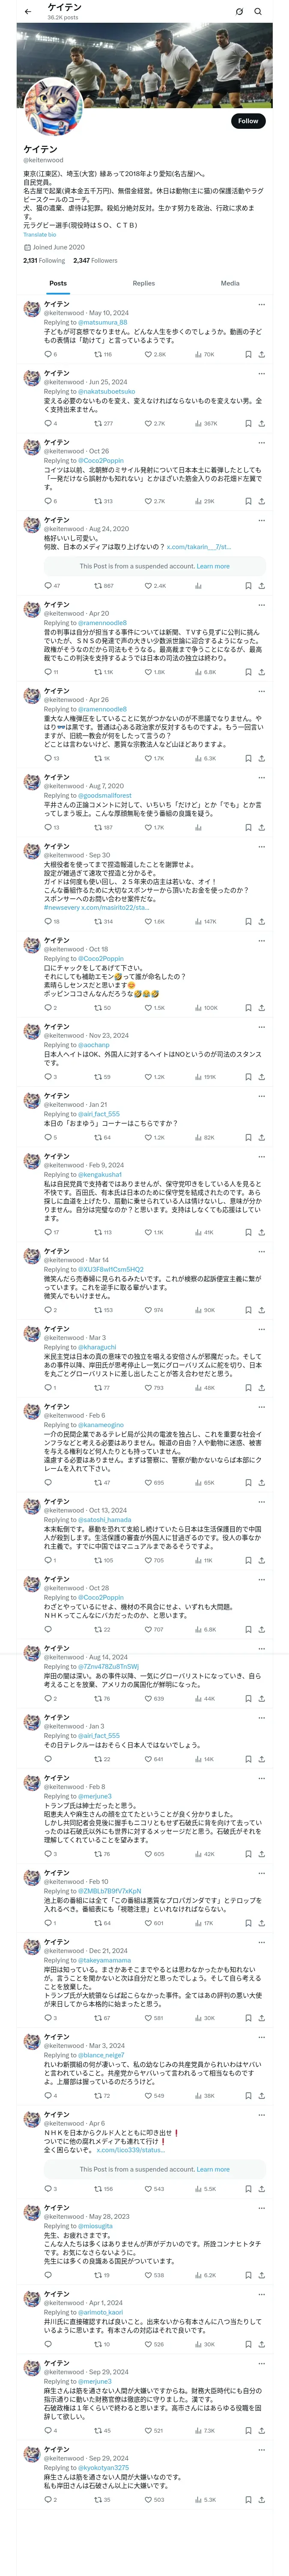The height and width of the screenshot is (2576, 289).
Task: Click Translate bio link
Action: 40,235
